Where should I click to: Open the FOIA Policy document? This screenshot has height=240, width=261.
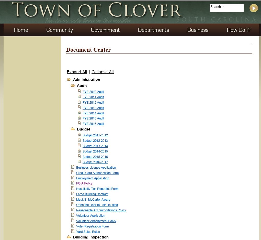point(84,183)
